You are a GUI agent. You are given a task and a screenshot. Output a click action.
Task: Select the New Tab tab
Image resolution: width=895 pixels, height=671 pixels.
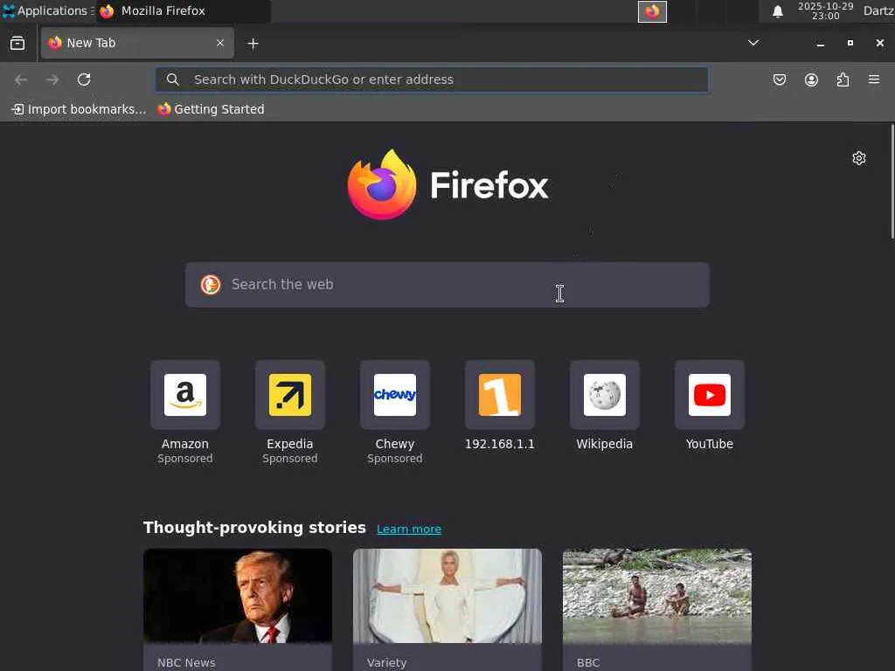coord(137,43)
